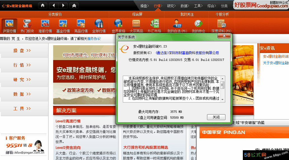Open Level2资金流向 link
The height and width of the screenshot is (160, 289).
(68, 148)
